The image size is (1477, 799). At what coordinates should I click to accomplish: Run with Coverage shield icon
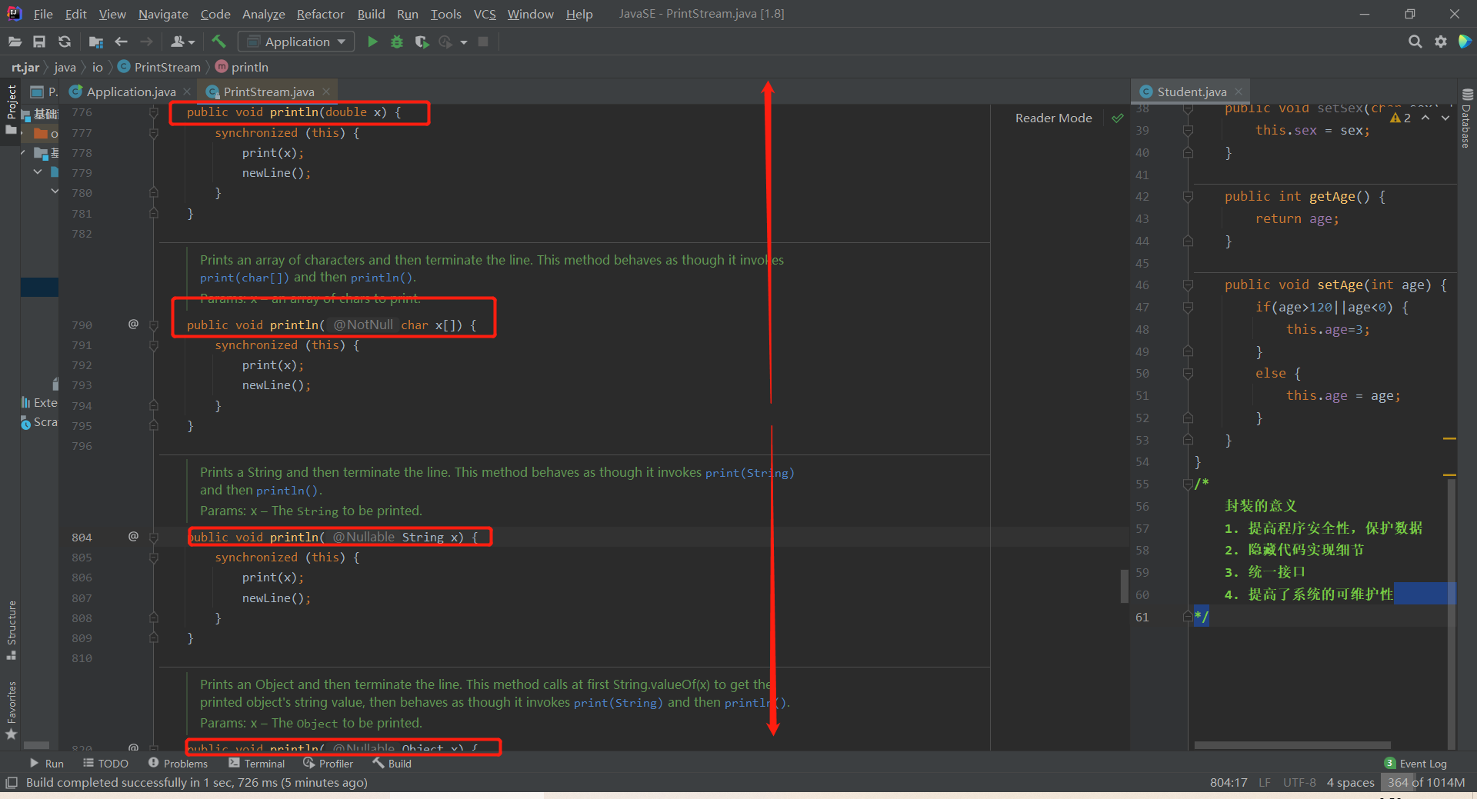[422, 42]
